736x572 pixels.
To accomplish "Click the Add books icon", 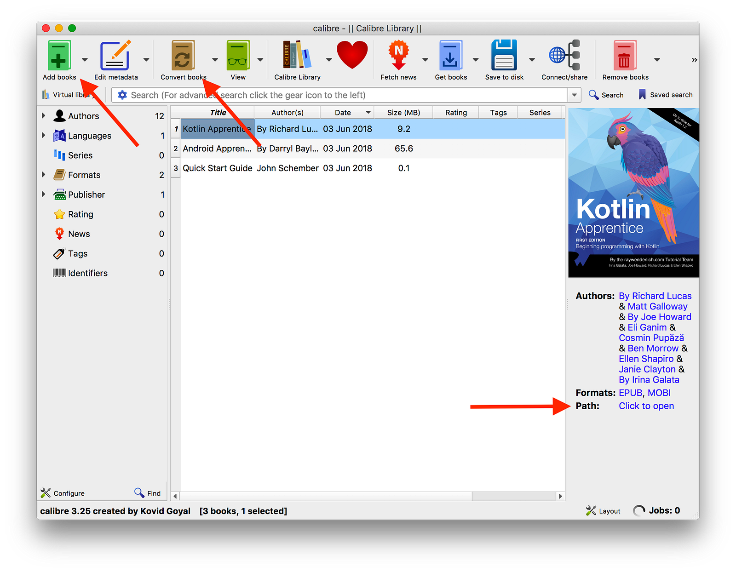I will 59,55.
